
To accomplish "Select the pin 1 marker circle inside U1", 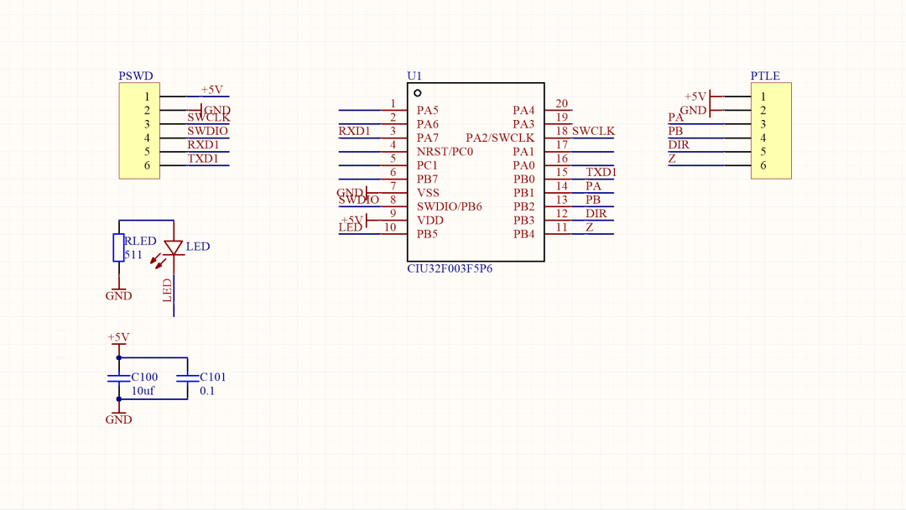I will point(417,93).
